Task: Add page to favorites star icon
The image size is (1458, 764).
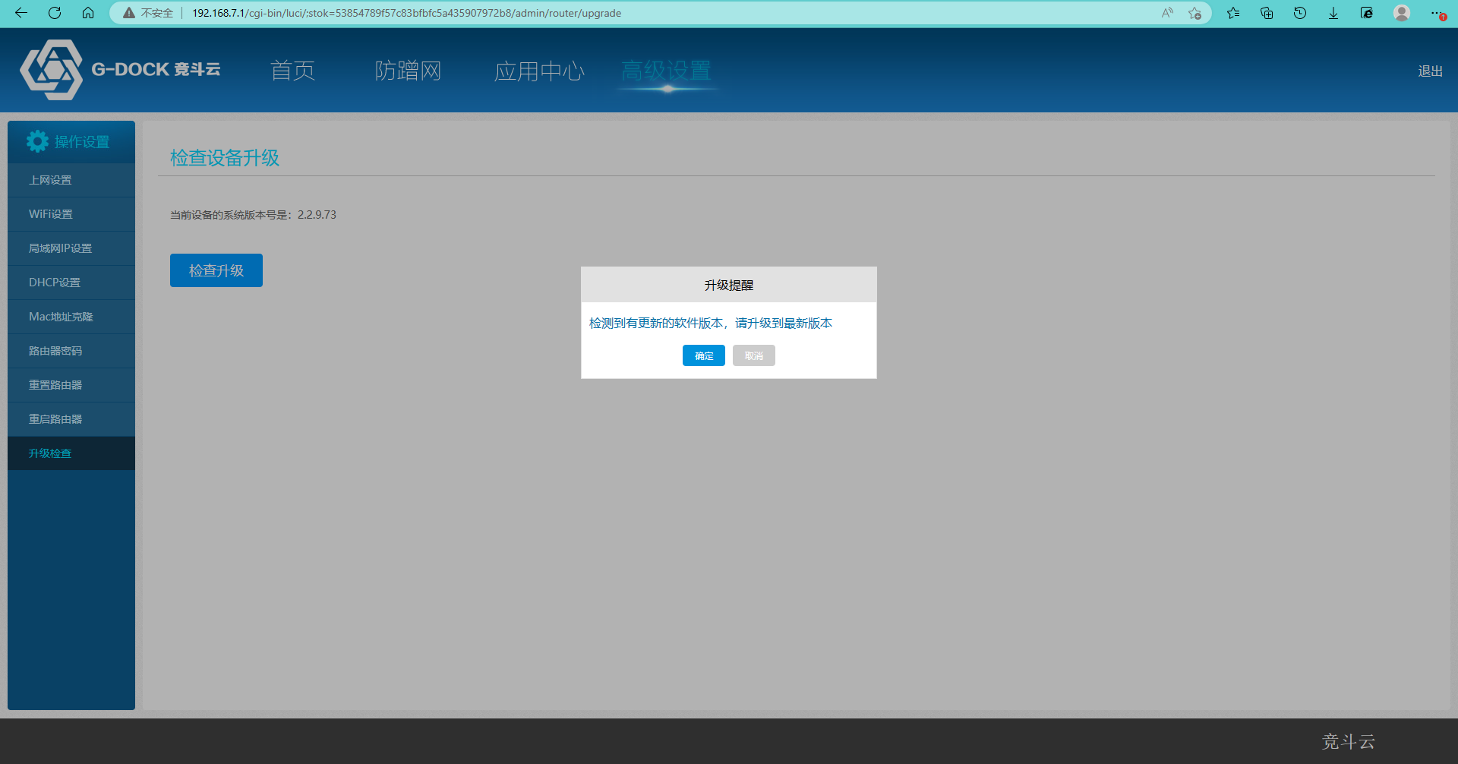Action: tap(1194, 13)
